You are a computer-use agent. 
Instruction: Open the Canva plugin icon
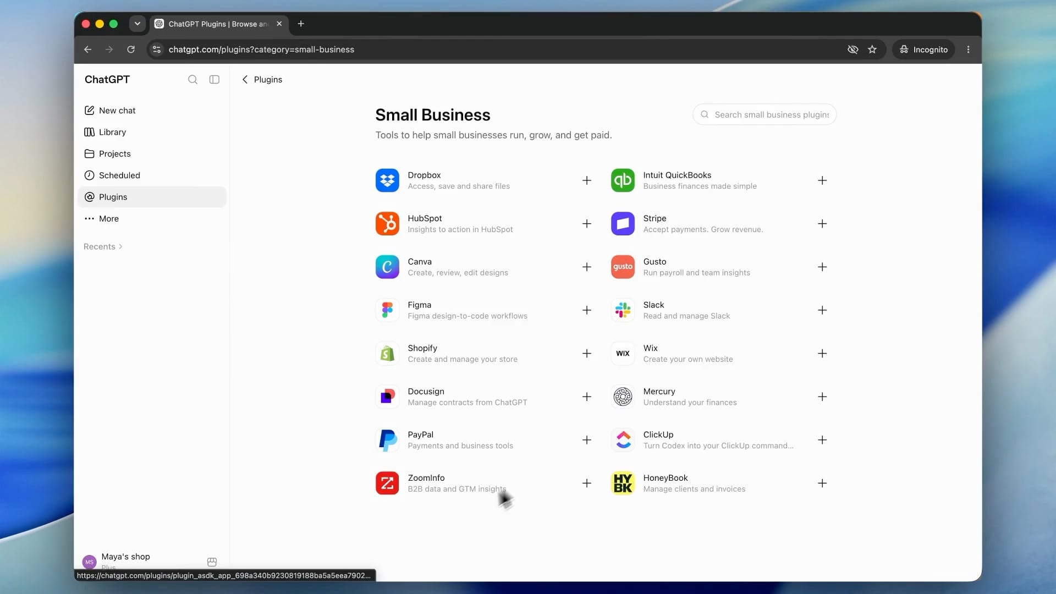(387, 267)
